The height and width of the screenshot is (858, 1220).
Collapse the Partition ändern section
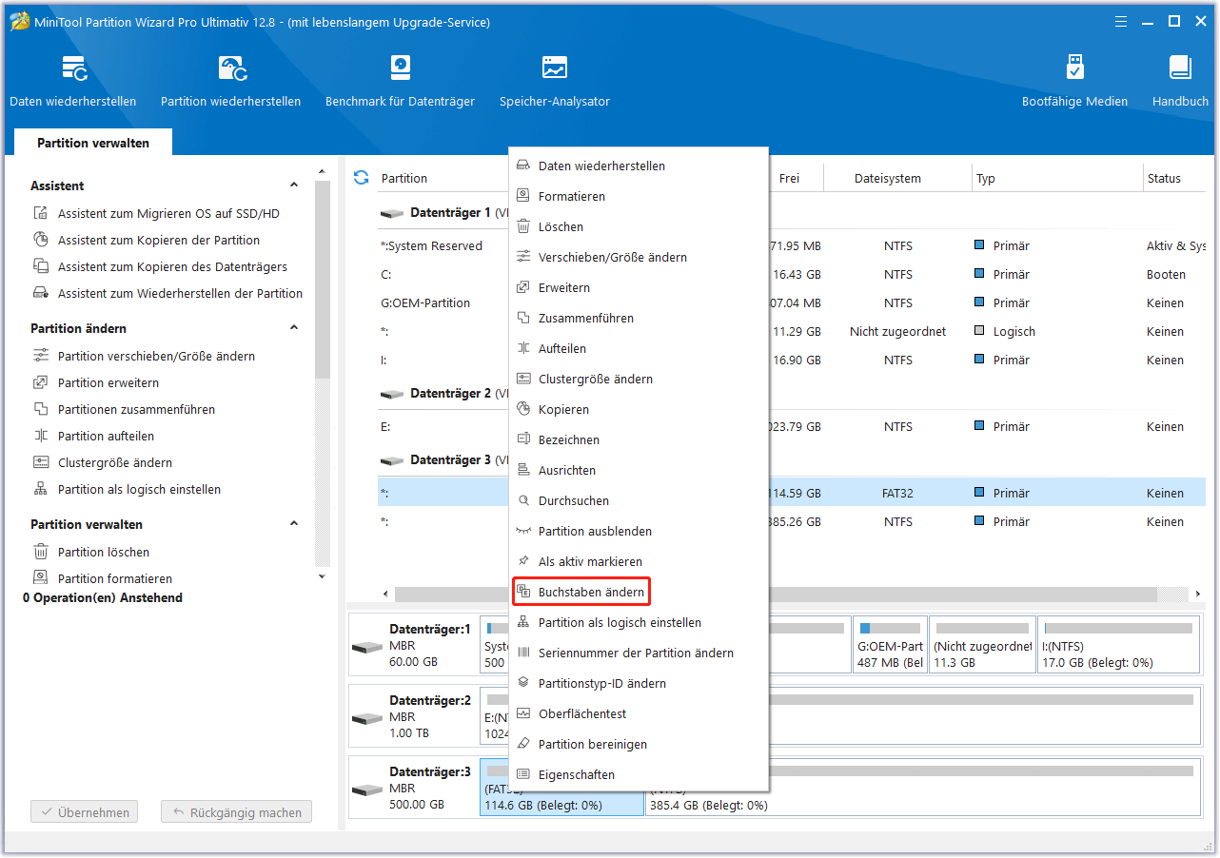click(x=294, y=328)
